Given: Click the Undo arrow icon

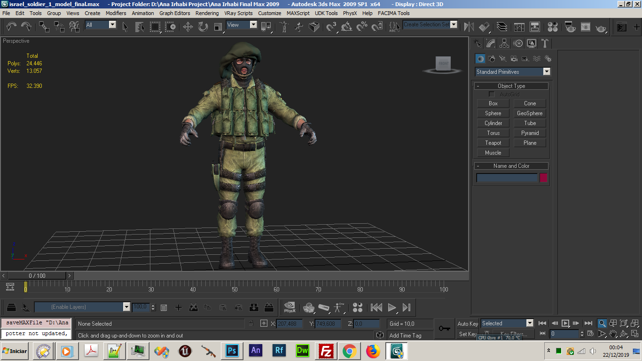Looking at the screenshot, I should tap(11, 27).
